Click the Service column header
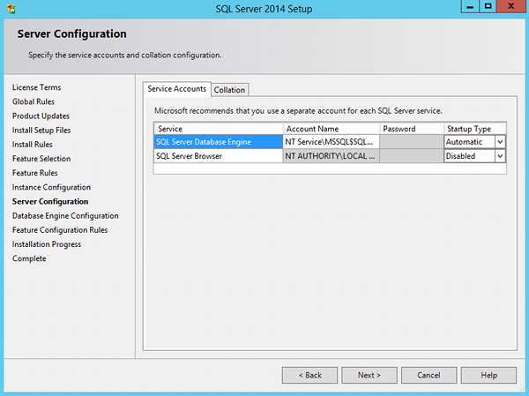 point(217,129)
